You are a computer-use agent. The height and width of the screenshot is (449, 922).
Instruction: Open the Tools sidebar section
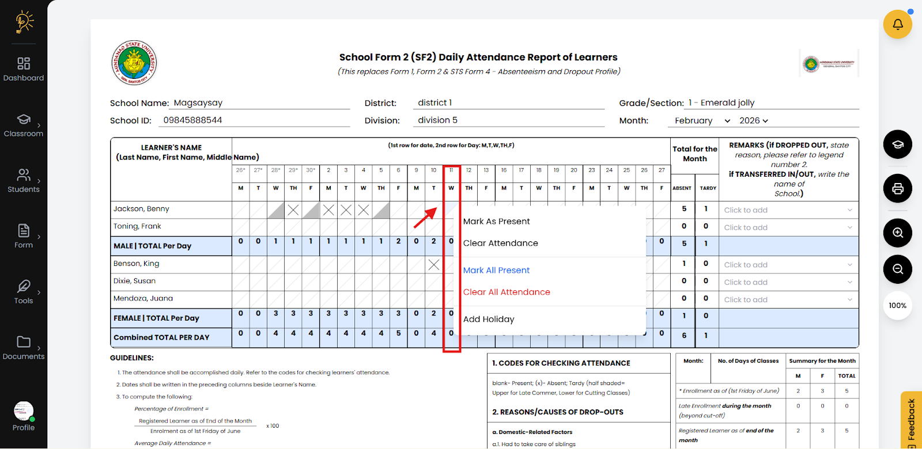click(24, 292)
